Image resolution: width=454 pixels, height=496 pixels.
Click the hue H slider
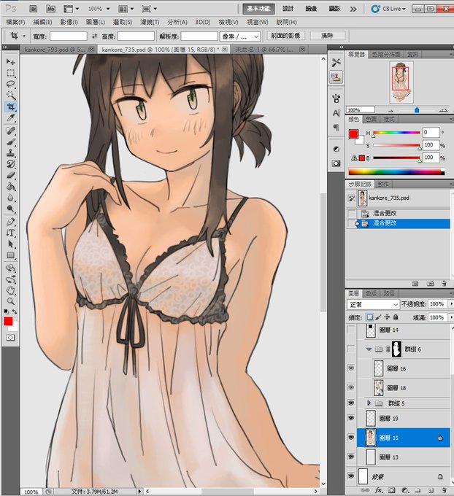(x=396, y=133)
